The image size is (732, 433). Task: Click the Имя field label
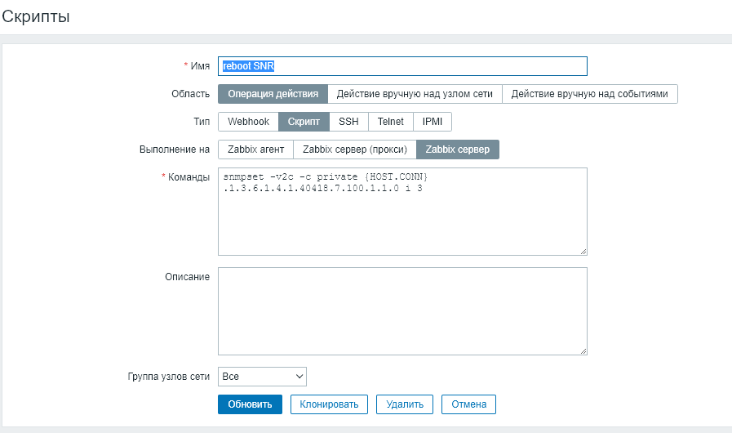[200, 66]
